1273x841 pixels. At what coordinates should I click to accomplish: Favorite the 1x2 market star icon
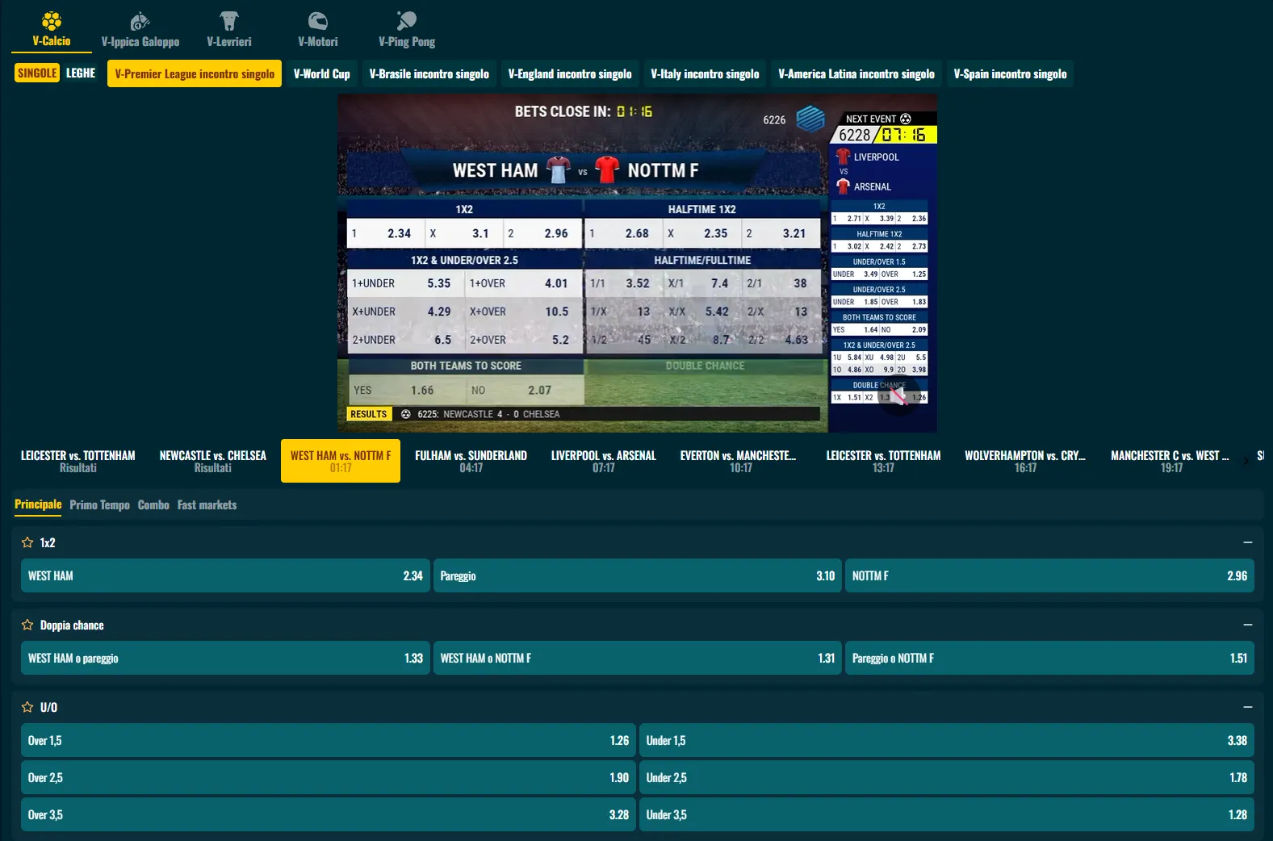(x=27, y=542)
